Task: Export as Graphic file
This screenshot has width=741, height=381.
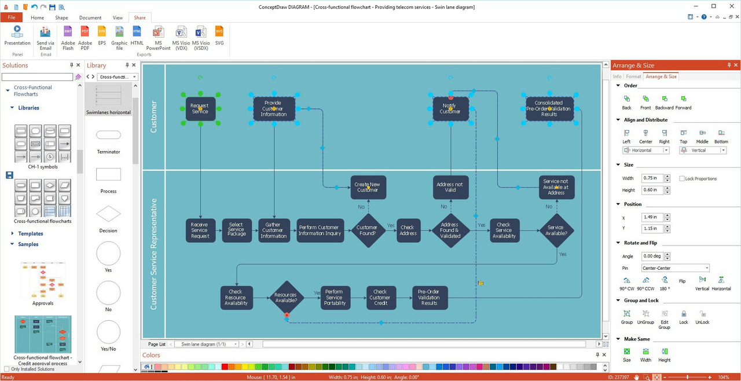Action: point(119,38)
